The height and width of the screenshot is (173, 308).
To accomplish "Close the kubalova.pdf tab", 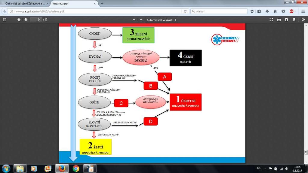I will tap(95, 4).
